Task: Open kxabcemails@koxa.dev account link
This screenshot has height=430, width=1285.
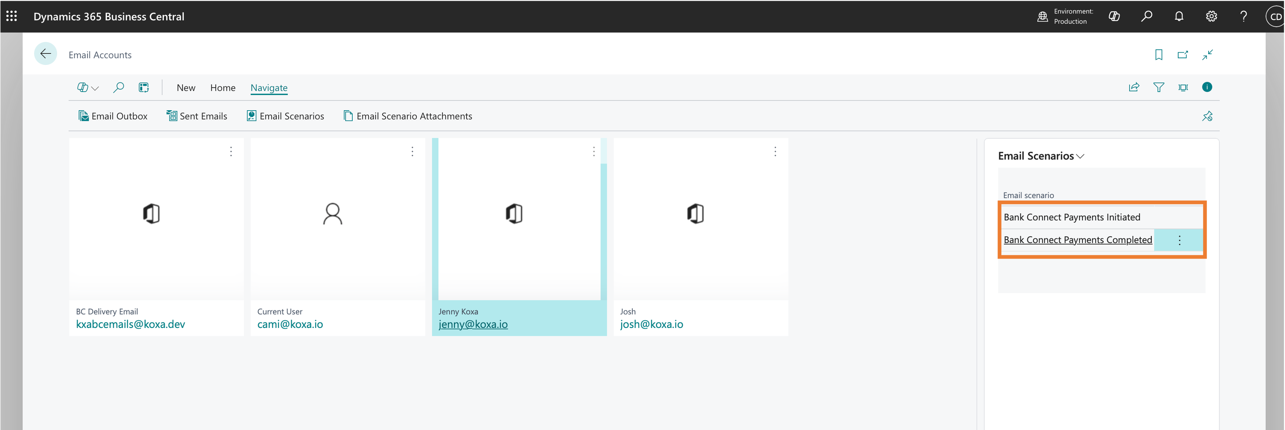Action: (130, 324)
